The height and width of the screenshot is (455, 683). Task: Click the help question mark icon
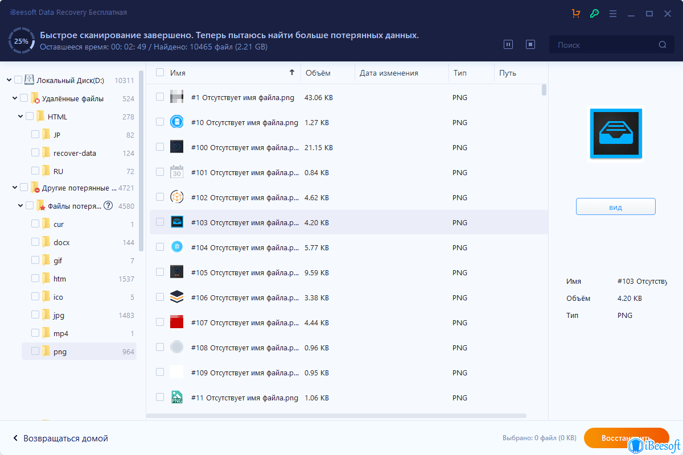108,206
